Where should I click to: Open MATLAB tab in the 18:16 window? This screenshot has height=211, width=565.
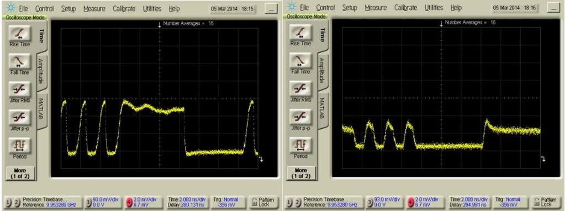click(x=323, y=108)
